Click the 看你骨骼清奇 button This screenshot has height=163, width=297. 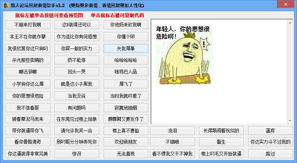[x=28, y=142]
